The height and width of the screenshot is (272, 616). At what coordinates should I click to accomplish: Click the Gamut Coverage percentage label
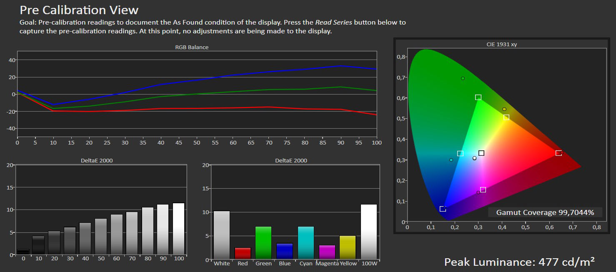point(545,212)
